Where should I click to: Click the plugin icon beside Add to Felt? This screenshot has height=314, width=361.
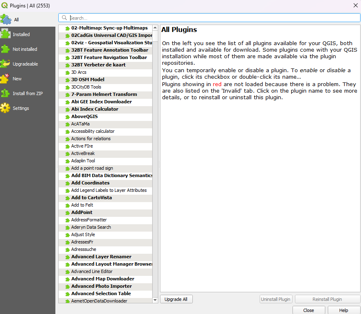click(x=67, y=205)
